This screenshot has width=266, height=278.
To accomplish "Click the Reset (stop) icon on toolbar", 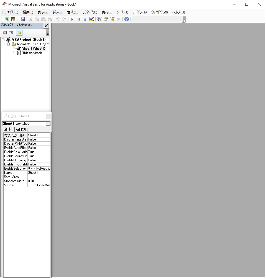I will click(85, 19).
